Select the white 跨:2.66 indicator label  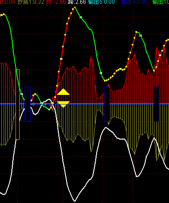(77, 2)
